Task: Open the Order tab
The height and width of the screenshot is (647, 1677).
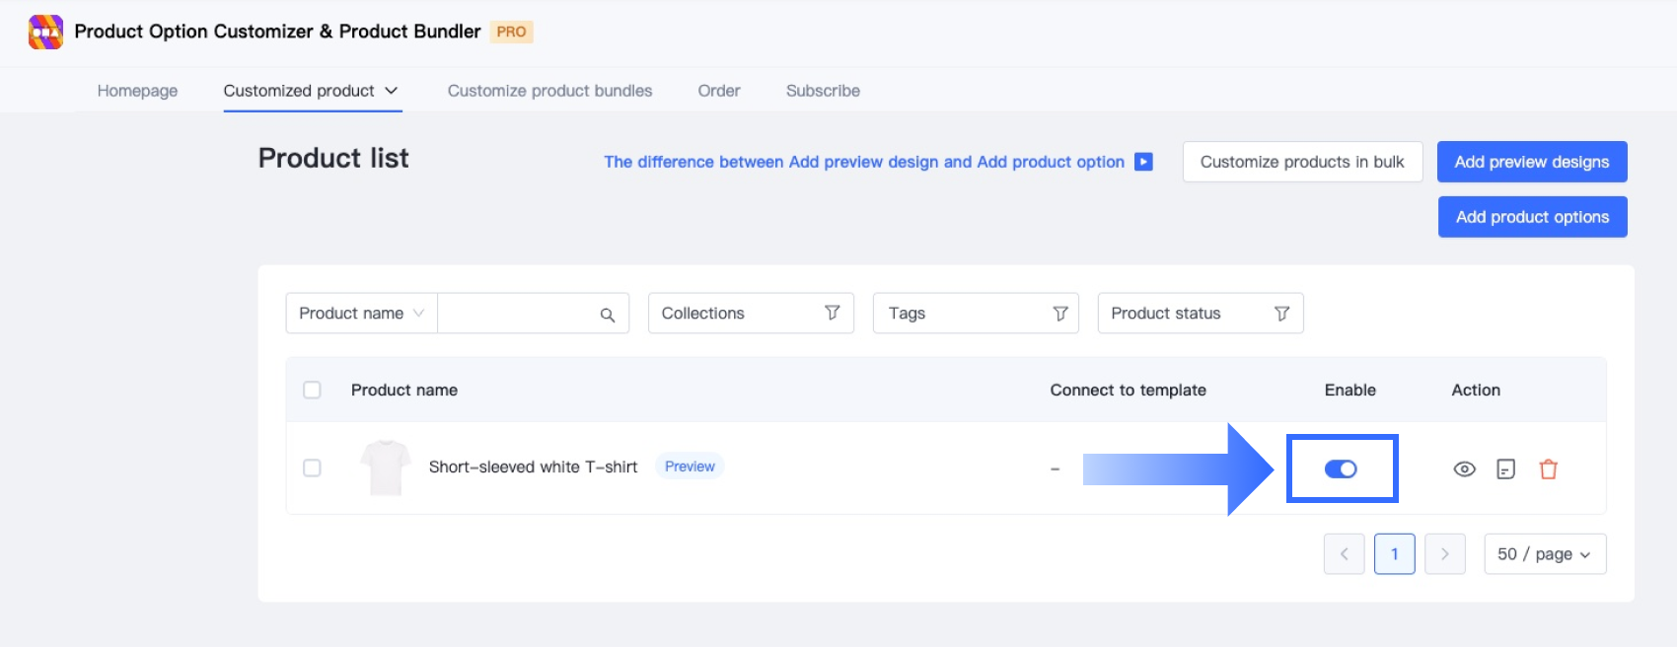Action: [x=718, y=91]
